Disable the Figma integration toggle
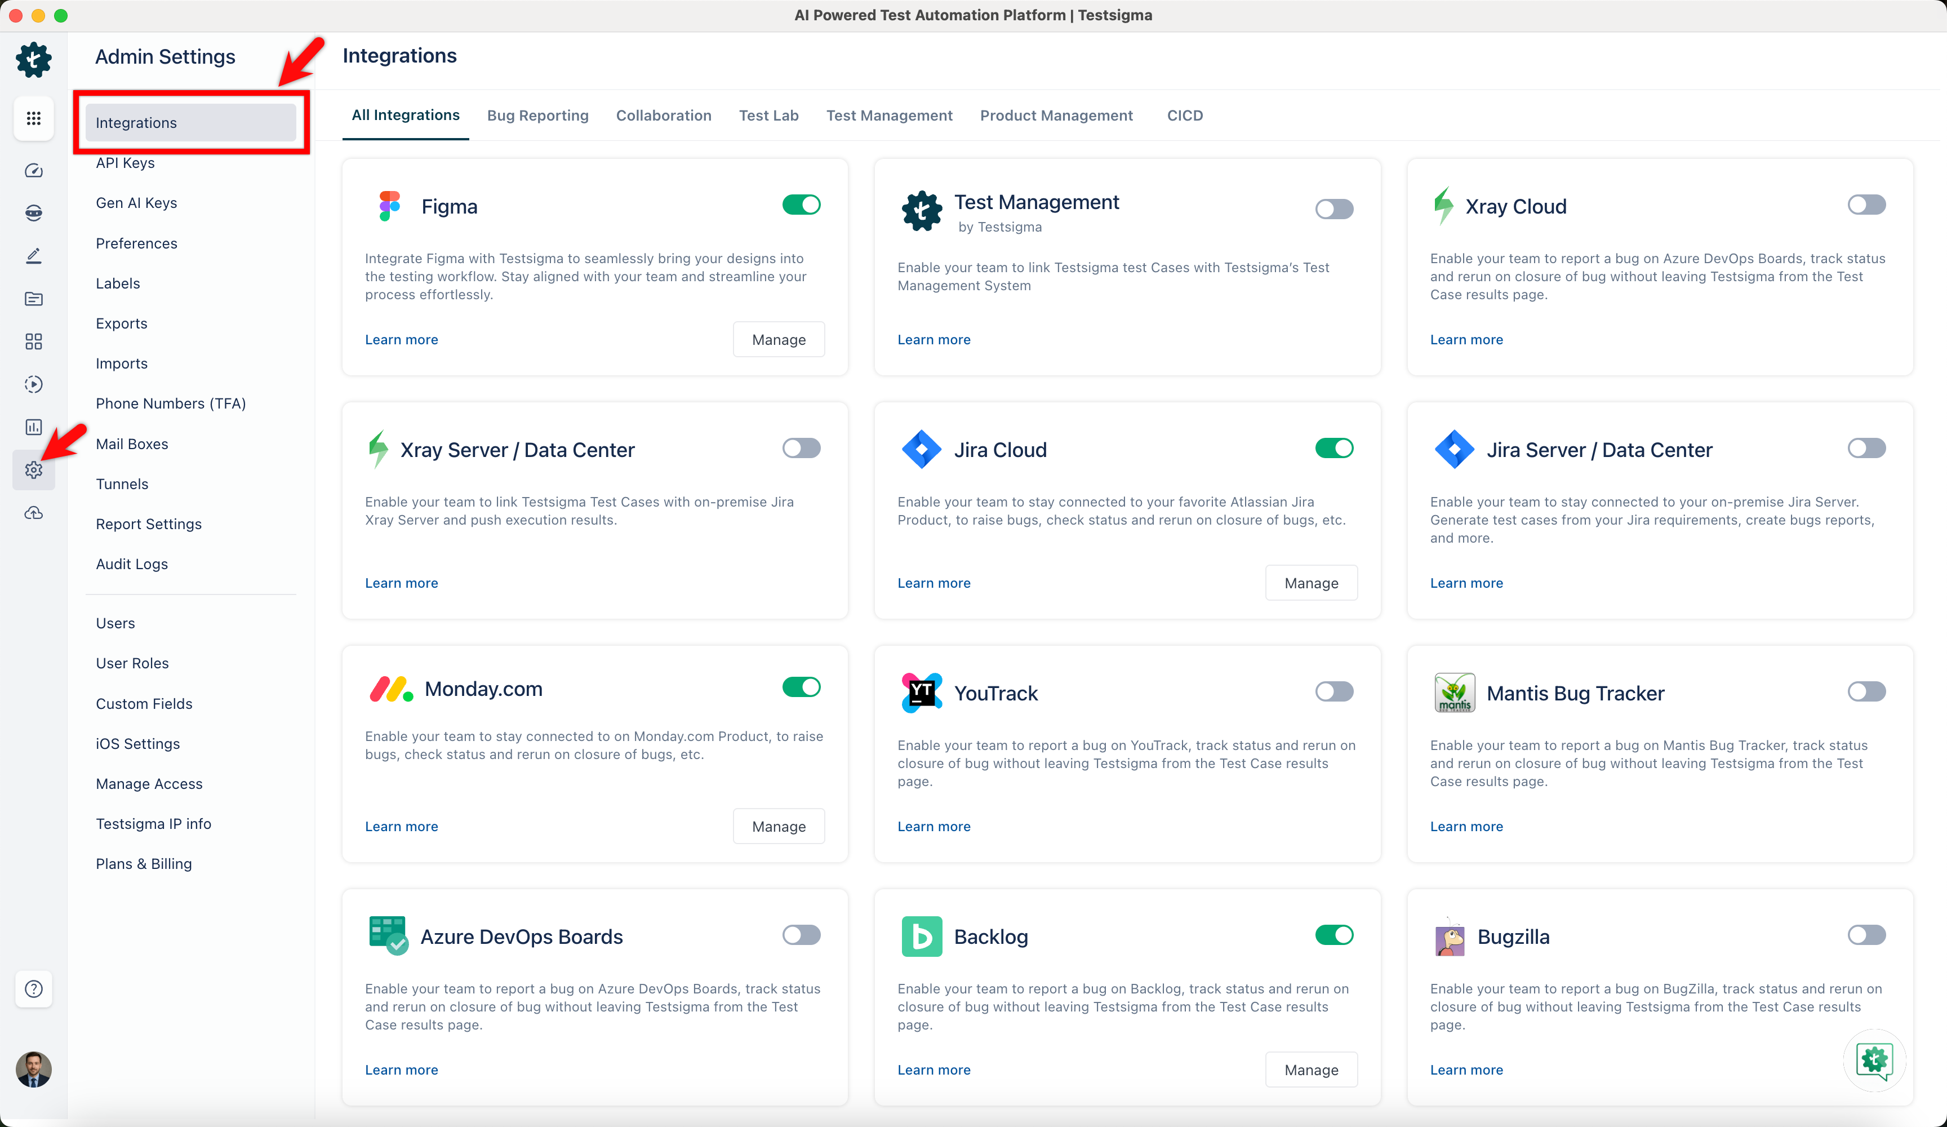The image size is (1947, 1127). coord(801,205)
